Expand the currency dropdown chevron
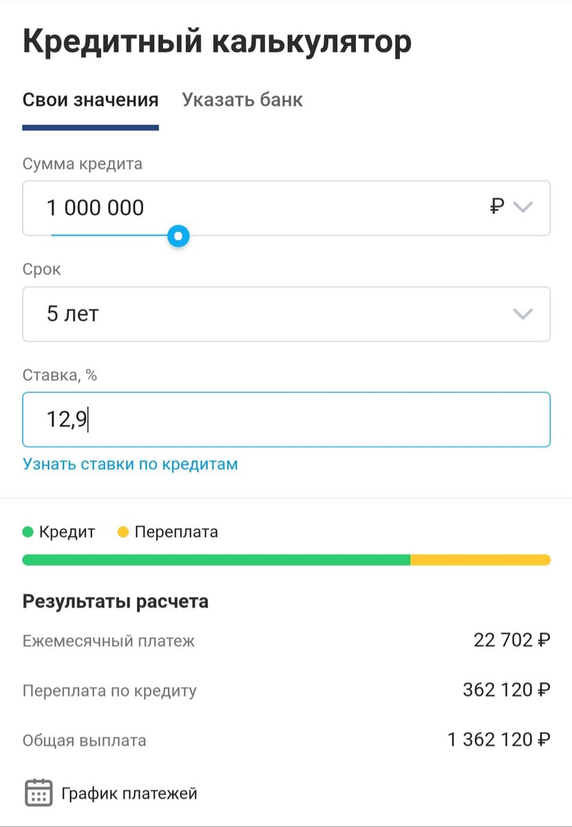Screen dimensions: 572x827 tap(525, 207)
